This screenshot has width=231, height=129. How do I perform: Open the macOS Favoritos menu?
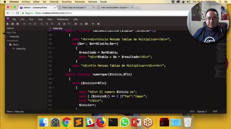[66, 2]
